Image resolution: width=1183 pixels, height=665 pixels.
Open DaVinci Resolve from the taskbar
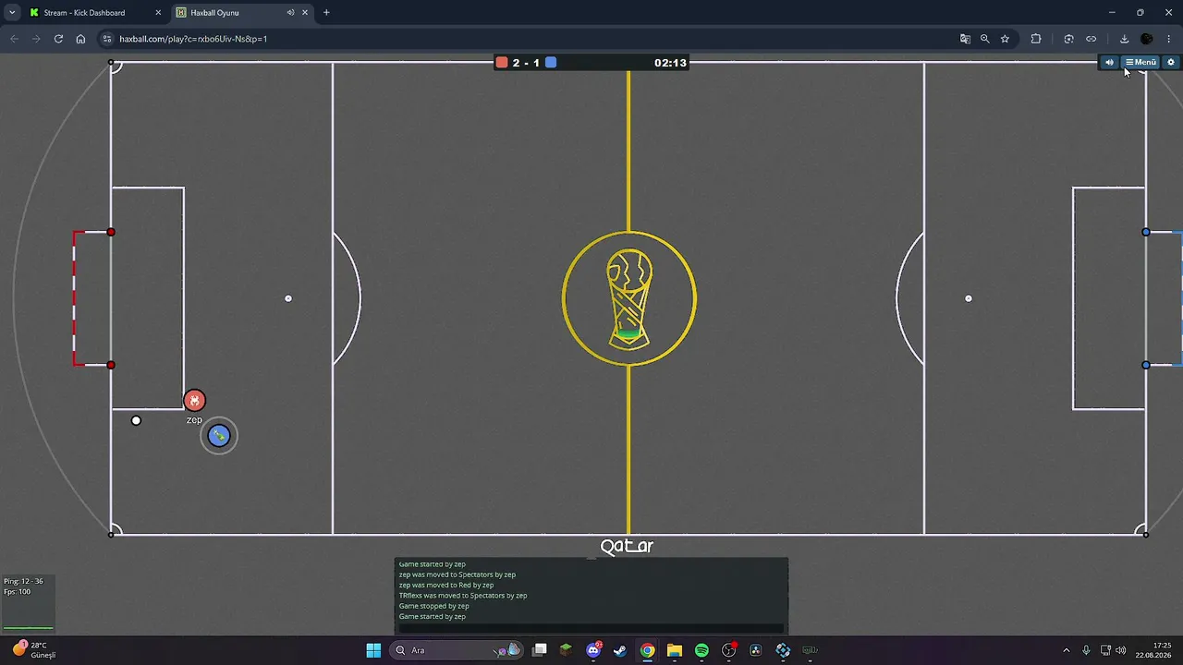click(756, 650)
